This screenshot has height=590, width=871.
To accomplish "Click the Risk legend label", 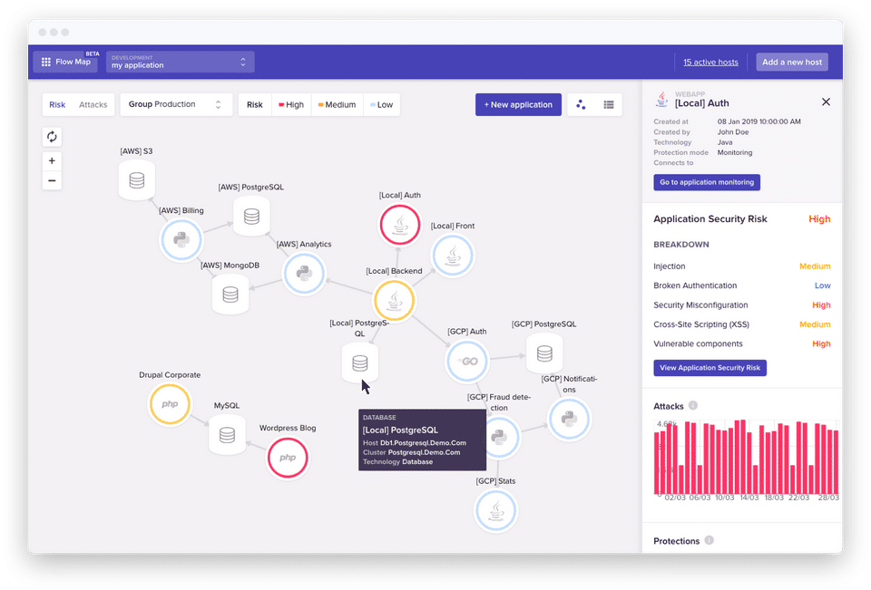I will click(x=255, y=104).
